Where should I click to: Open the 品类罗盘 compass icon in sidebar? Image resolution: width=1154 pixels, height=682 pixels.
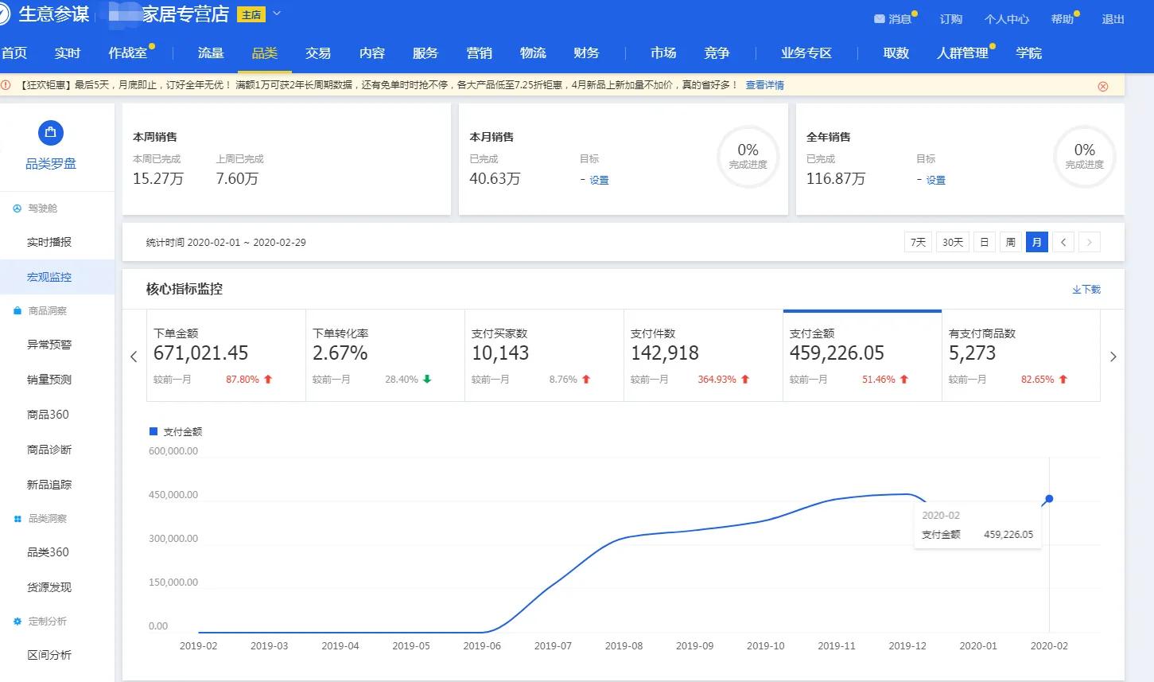[x=49, y=133]
